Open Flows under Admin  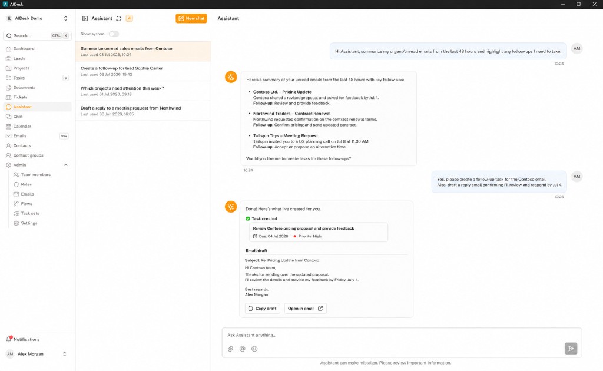point(26,204)
